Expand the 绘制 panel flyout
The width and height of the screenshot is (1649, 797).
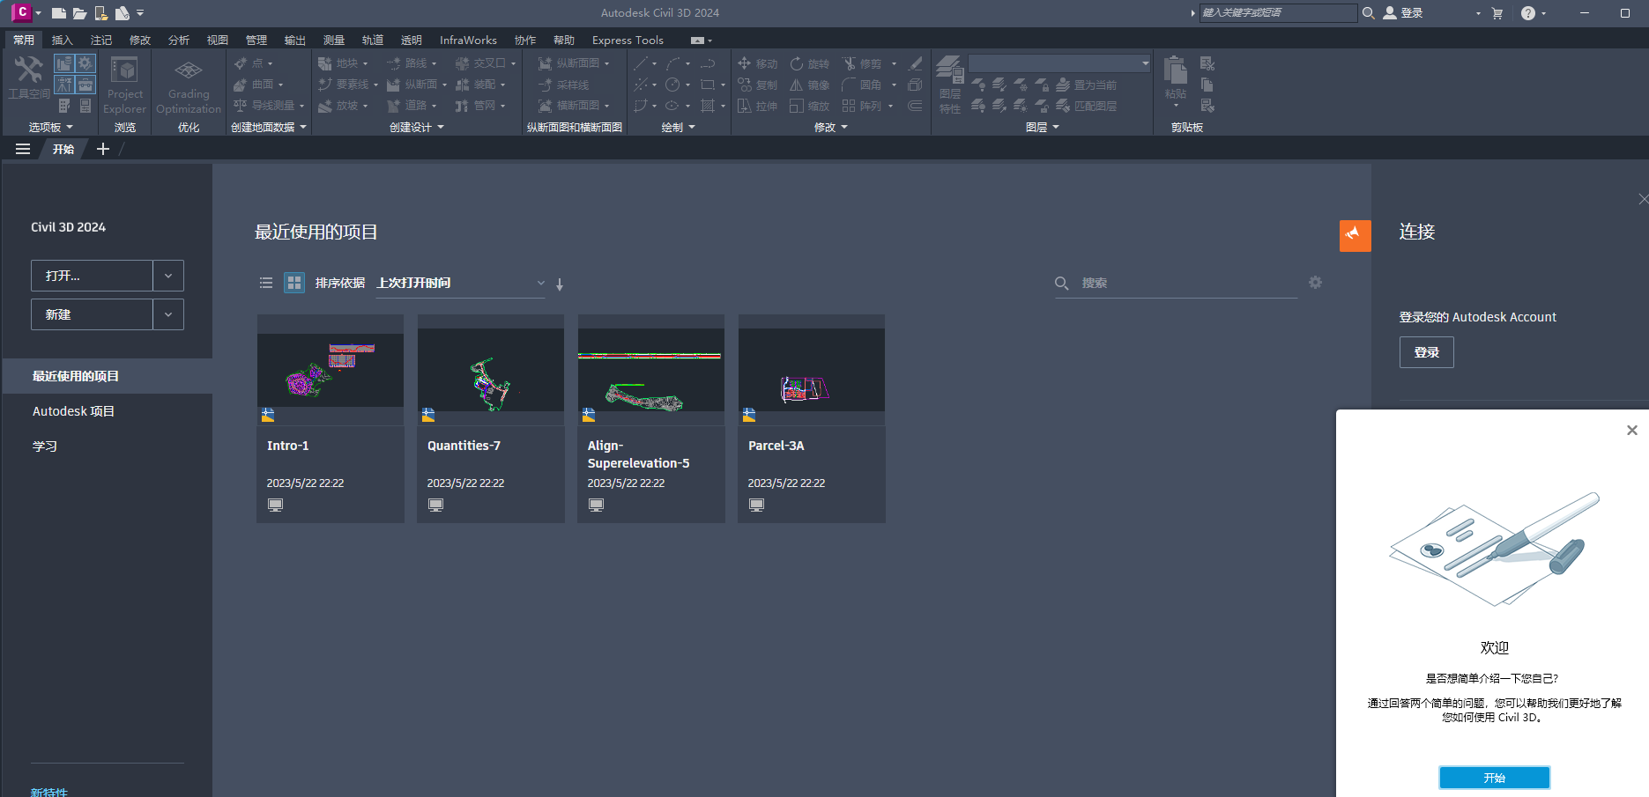679,127
